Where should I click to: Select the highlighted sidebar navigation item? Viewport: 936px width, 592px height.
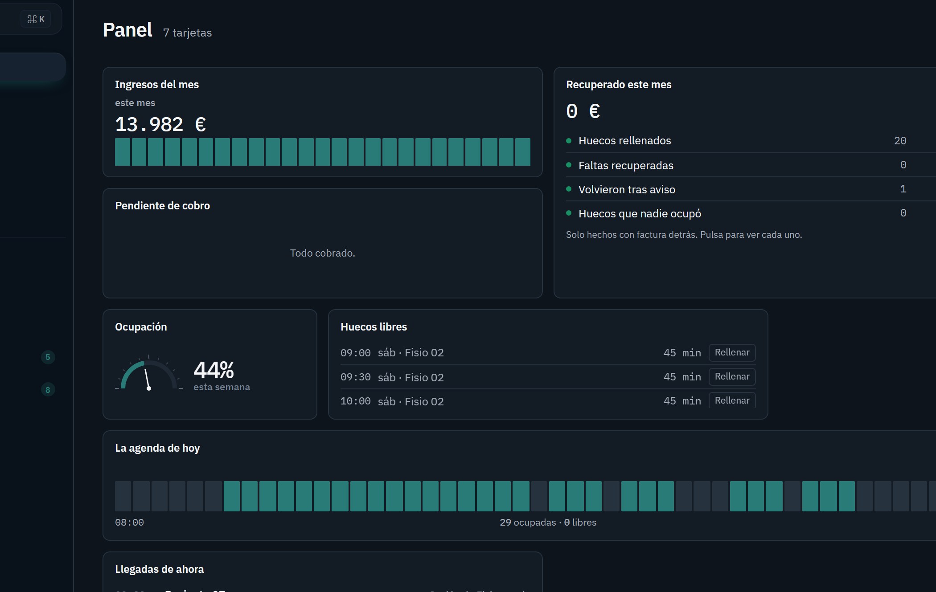[x=32, y=67]
